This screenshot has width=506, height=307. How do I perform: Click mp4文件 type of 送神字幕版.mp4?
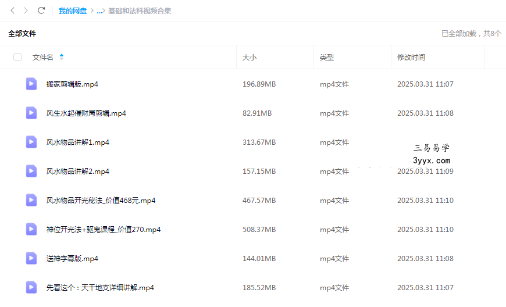[x=334, y=258]
